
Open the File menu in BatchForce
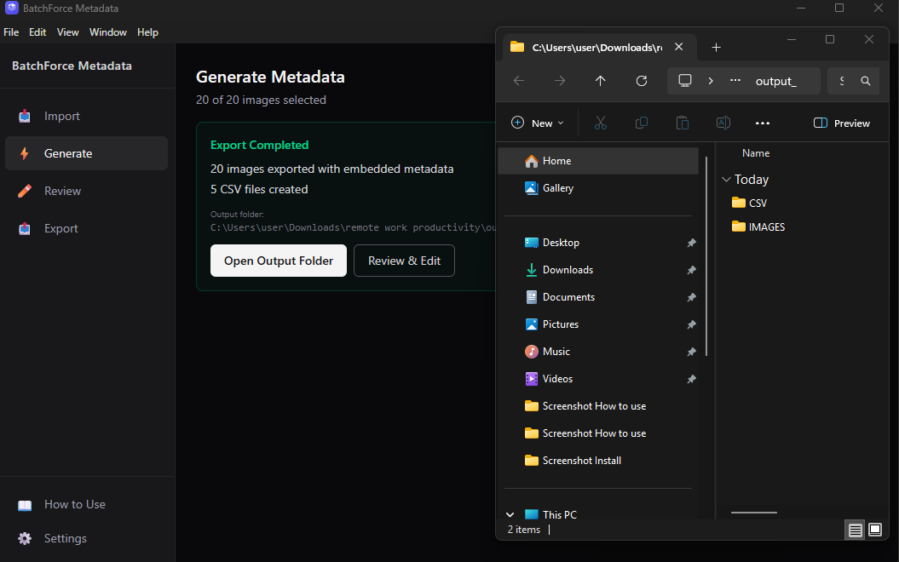[11, 32]
